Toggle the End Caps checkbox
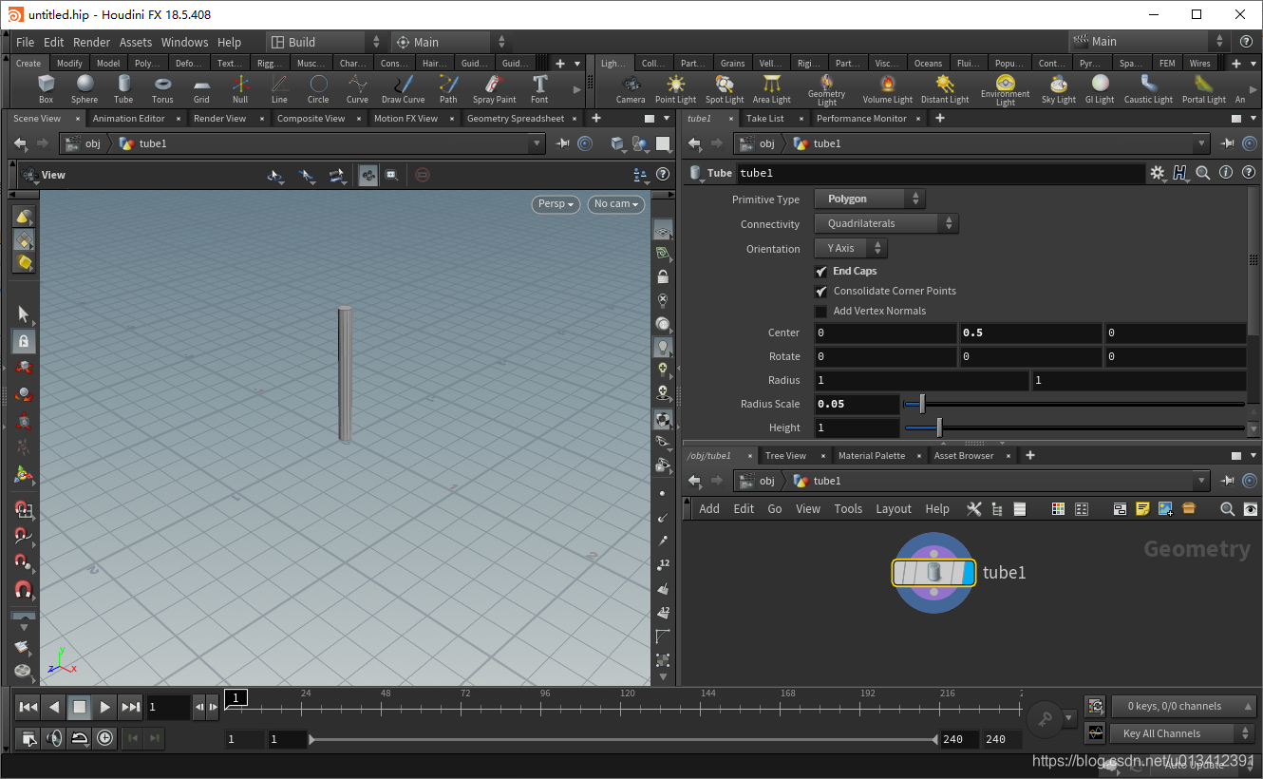This screenshot has height=779, width=1263. pyautogui.click(x=821, y=272)
